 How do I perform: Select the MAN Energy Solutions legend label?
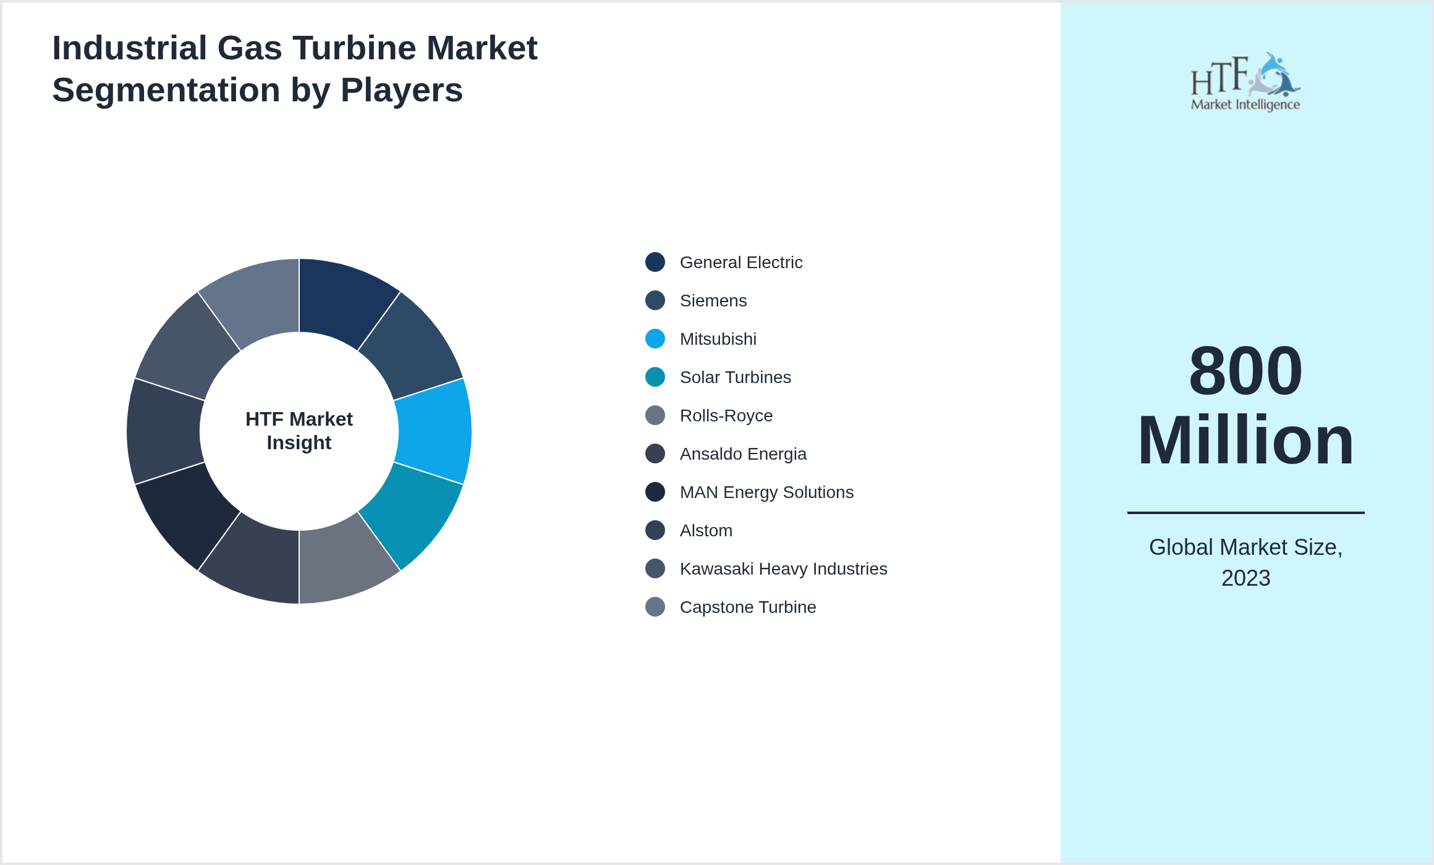point(766,492)
